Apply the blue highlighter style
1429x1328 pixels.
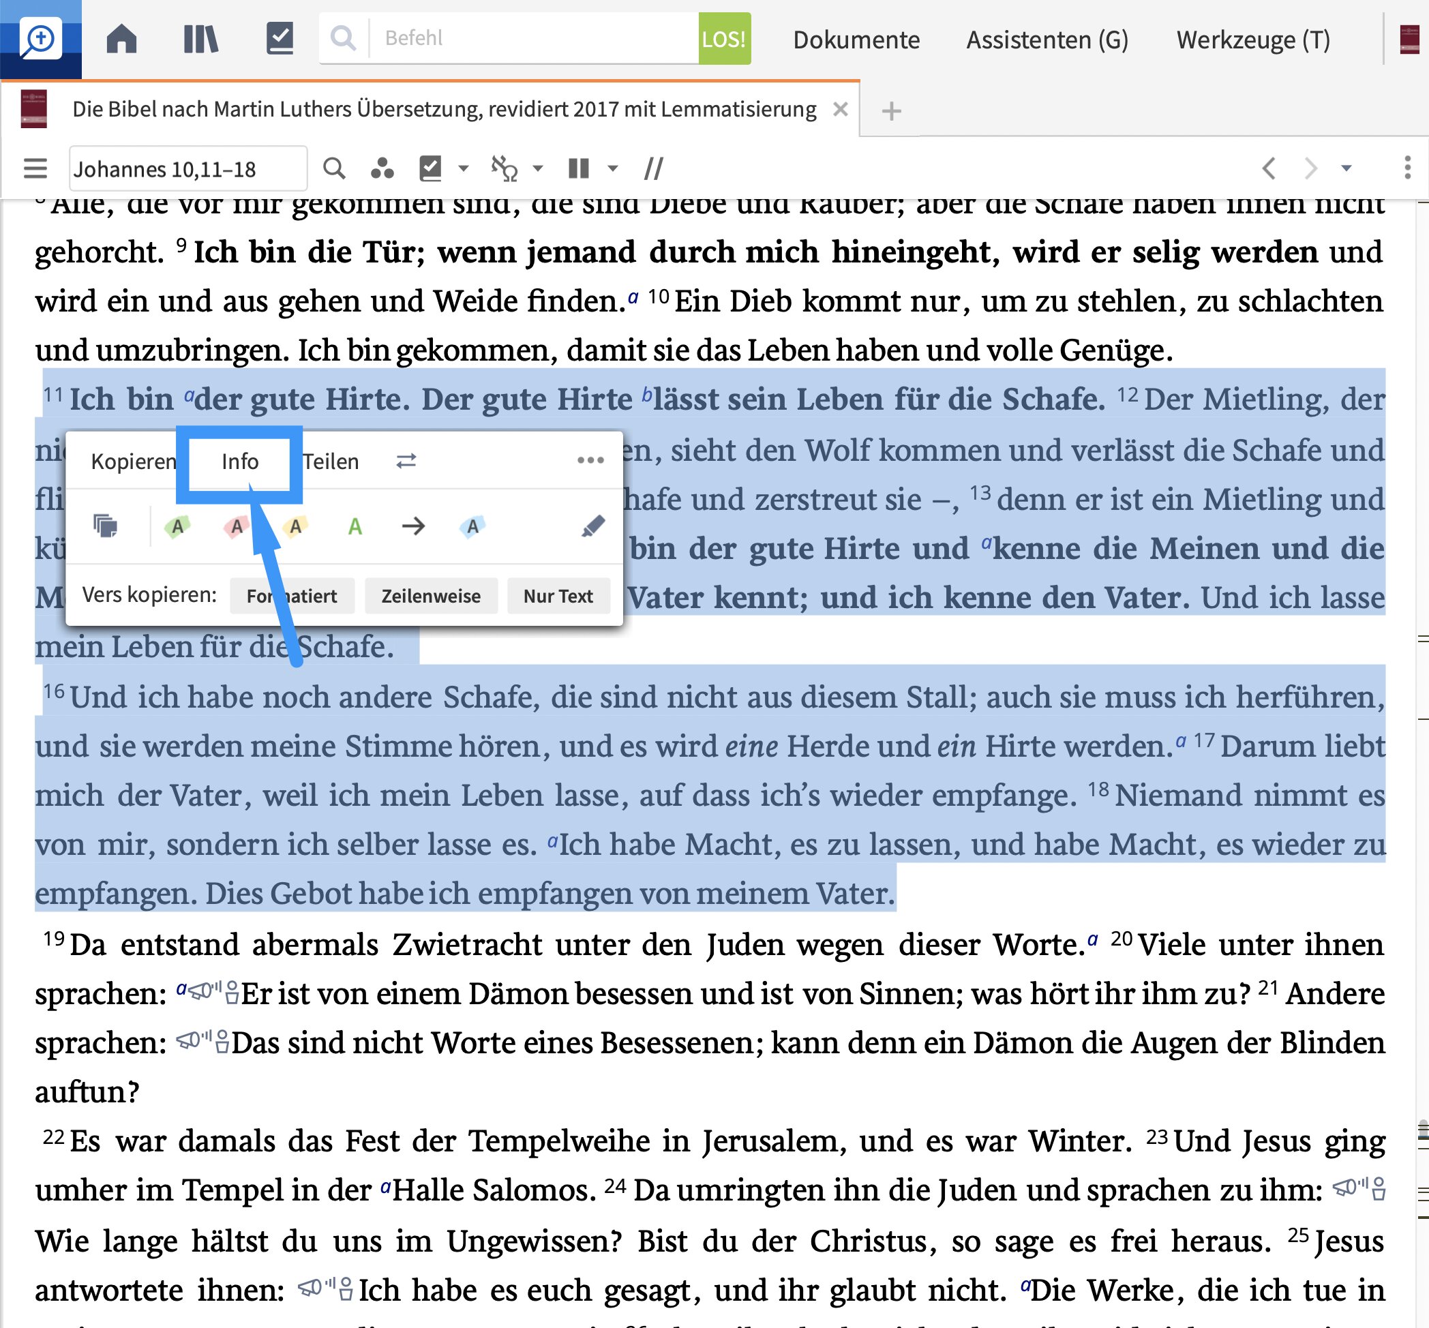pos(472,527)
